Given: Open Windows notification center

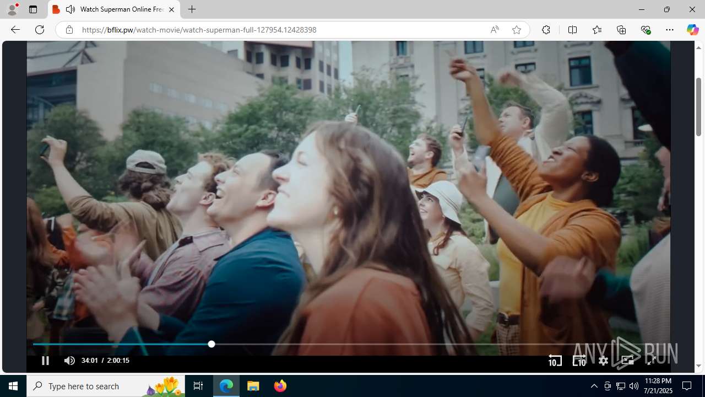Looking at the screenshot, I should tap(687, 386).
